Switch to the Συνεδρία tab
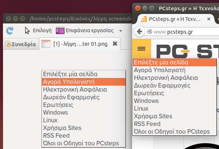The width and height of the screenshot is (219, 149). click(x=21, y=44)
